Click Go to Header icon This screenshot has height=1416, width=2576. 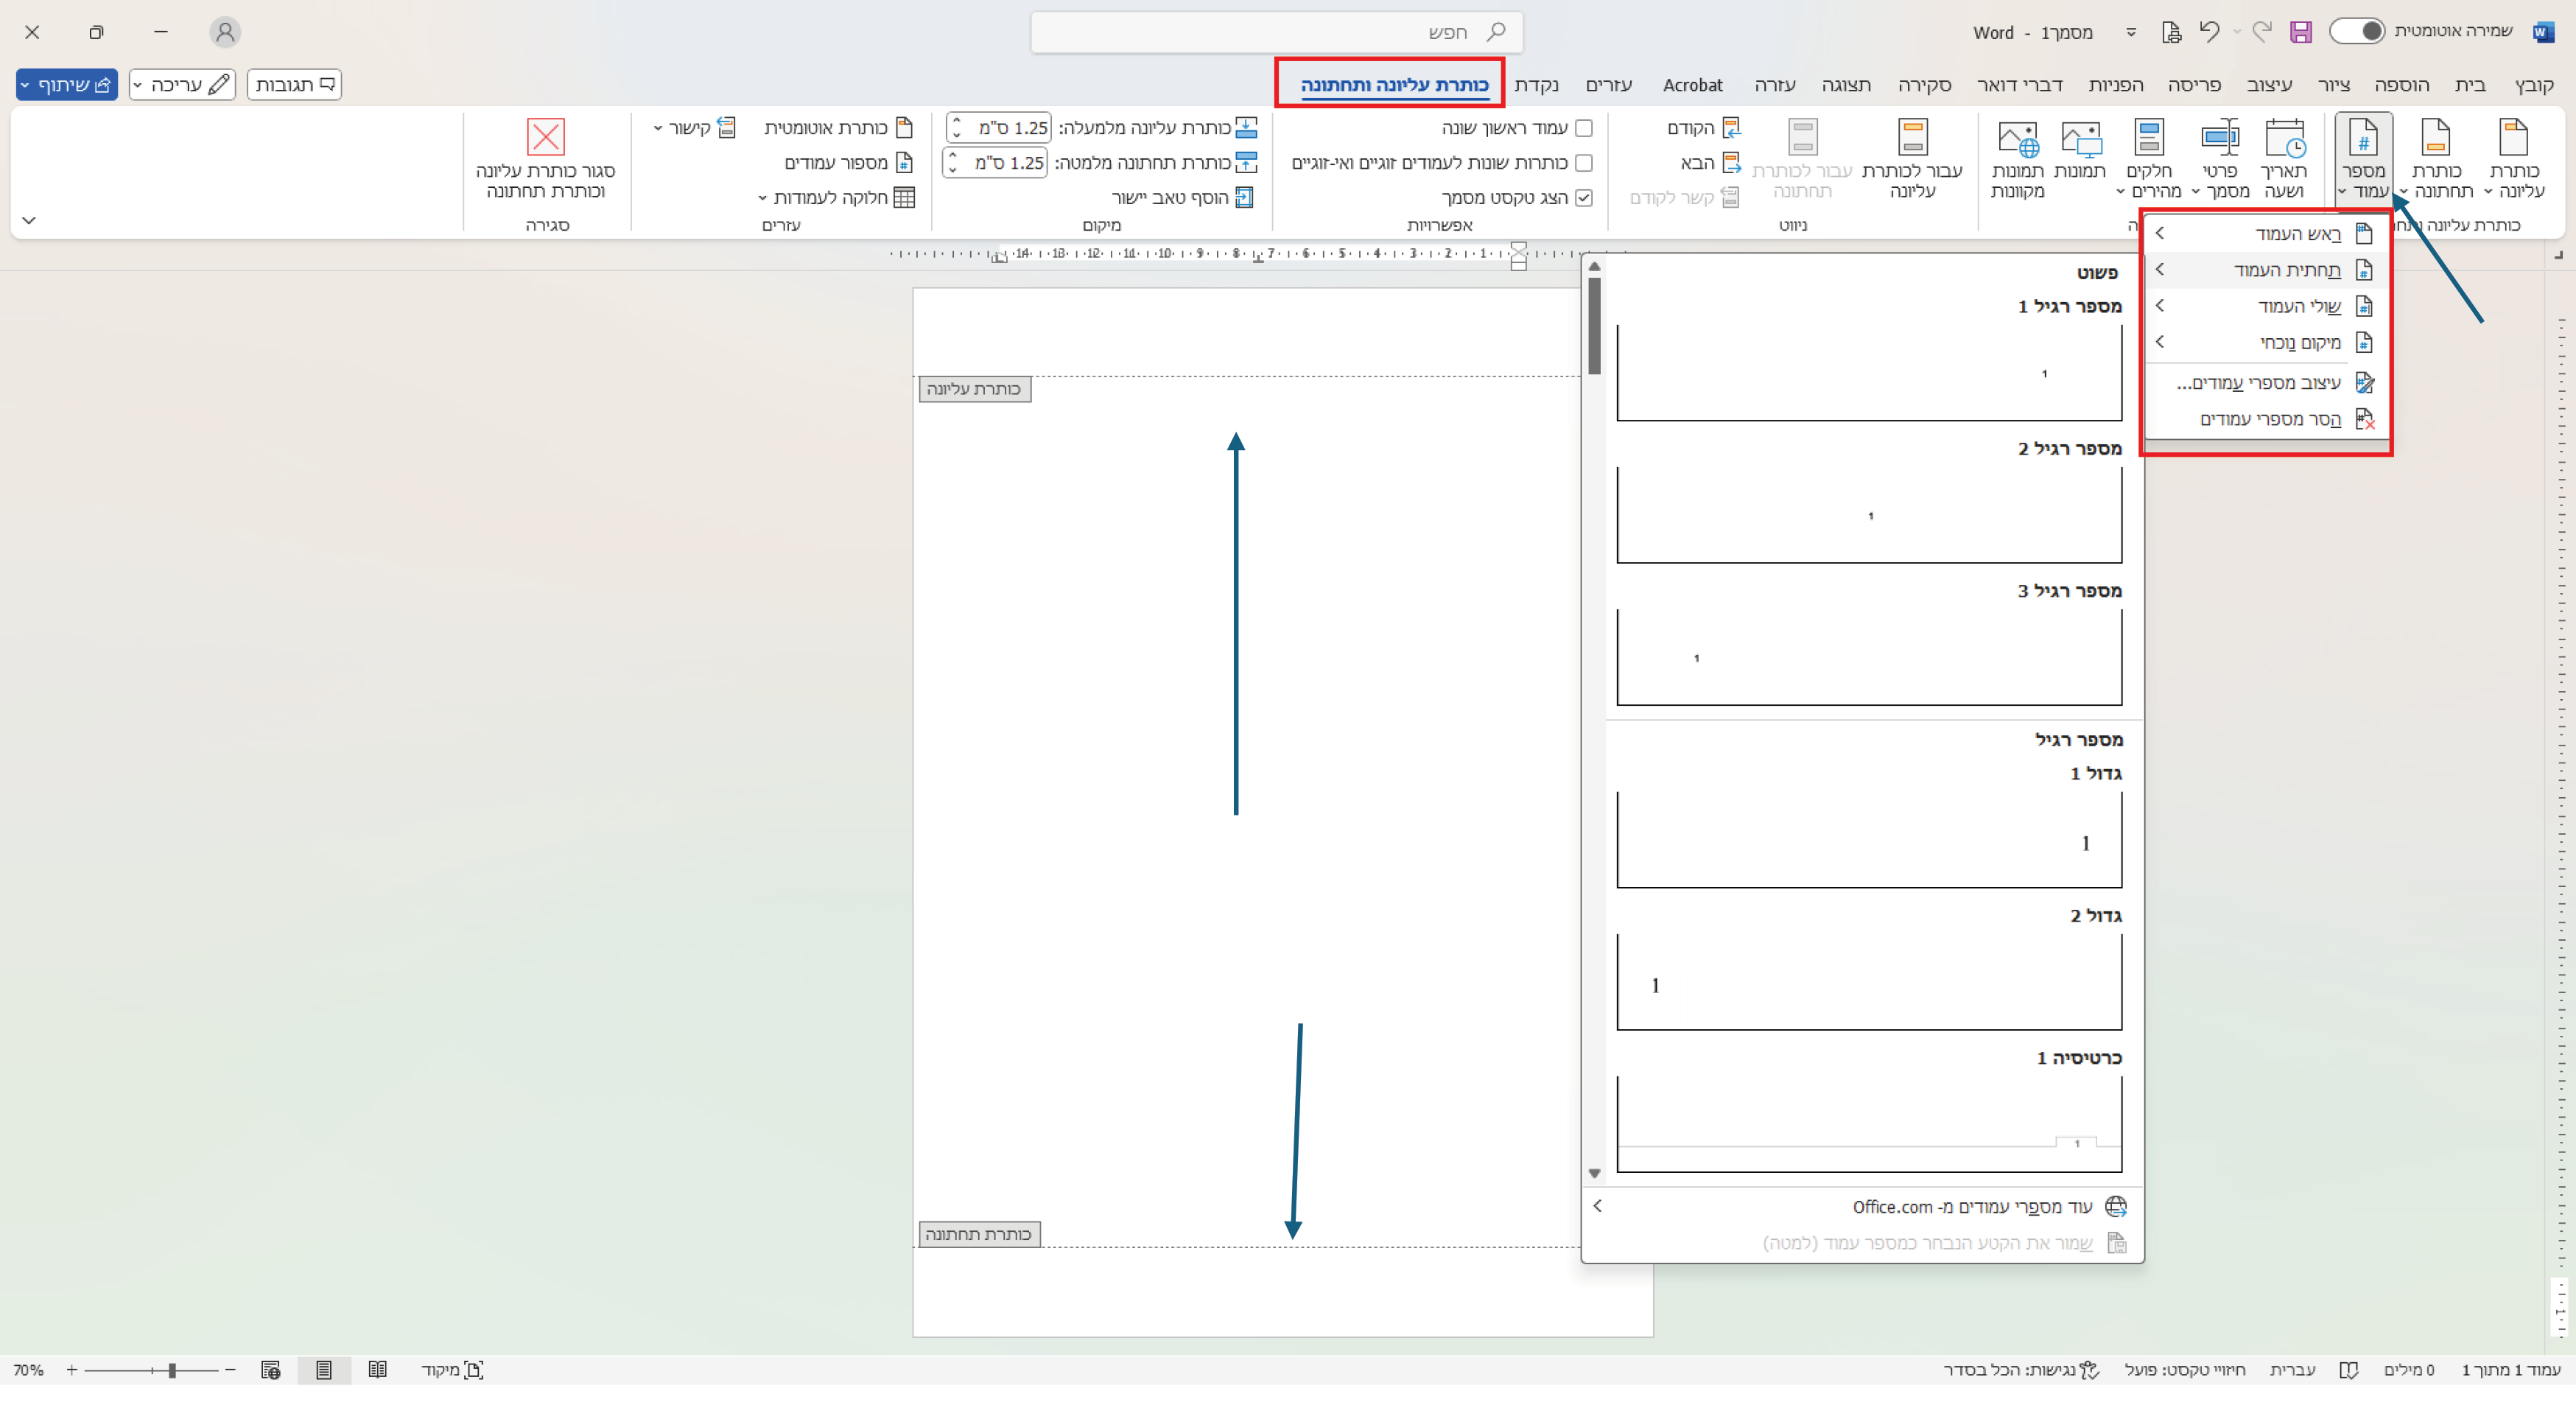coord(1912,138)
